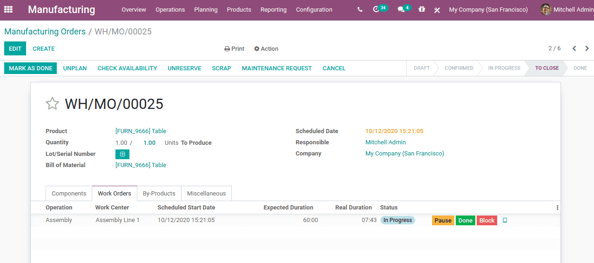Select the Work Orders tab
594x263 pixels.
[x=115, y=194]
